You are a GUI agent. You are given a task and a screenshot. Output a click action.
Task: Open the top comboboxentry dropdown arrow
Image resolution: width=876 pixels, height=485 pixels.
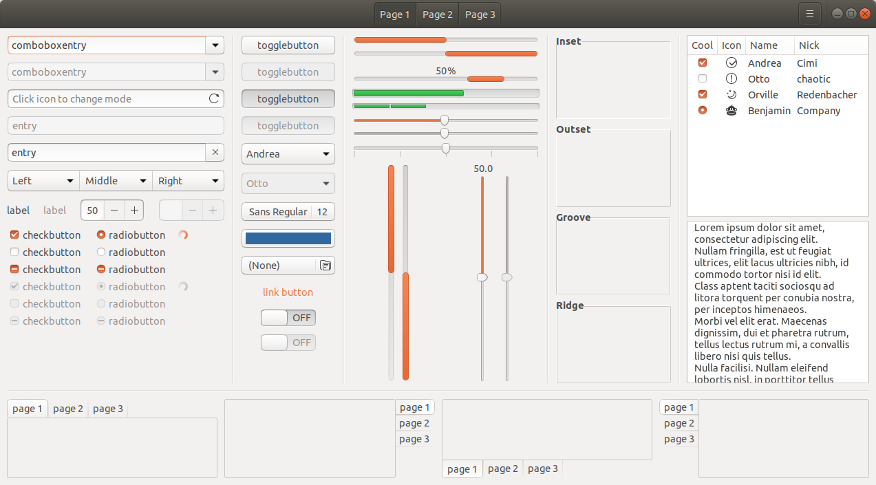[215, 45]
